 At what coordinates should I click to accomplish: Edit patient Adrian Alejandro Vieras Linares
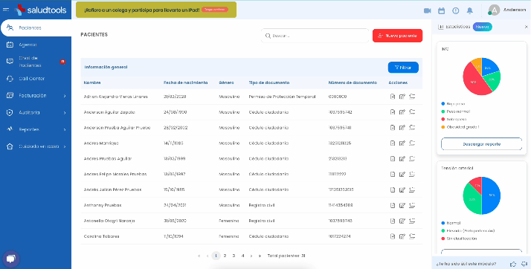[x=402, y=97]
